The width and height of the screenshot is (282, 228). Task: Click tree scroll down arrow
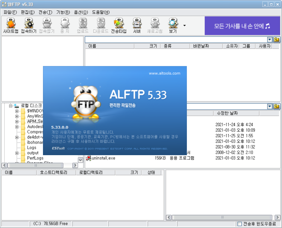pos(80,160)
